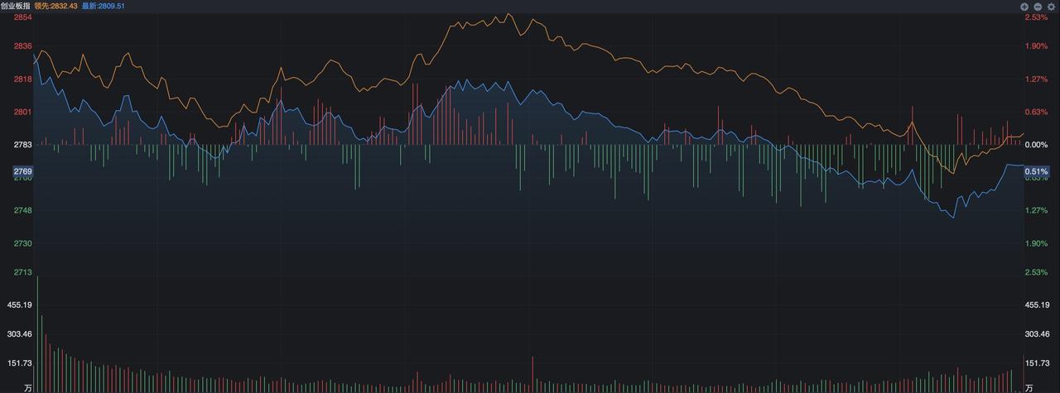Click the 2836 price axis label

click(23, 46)
